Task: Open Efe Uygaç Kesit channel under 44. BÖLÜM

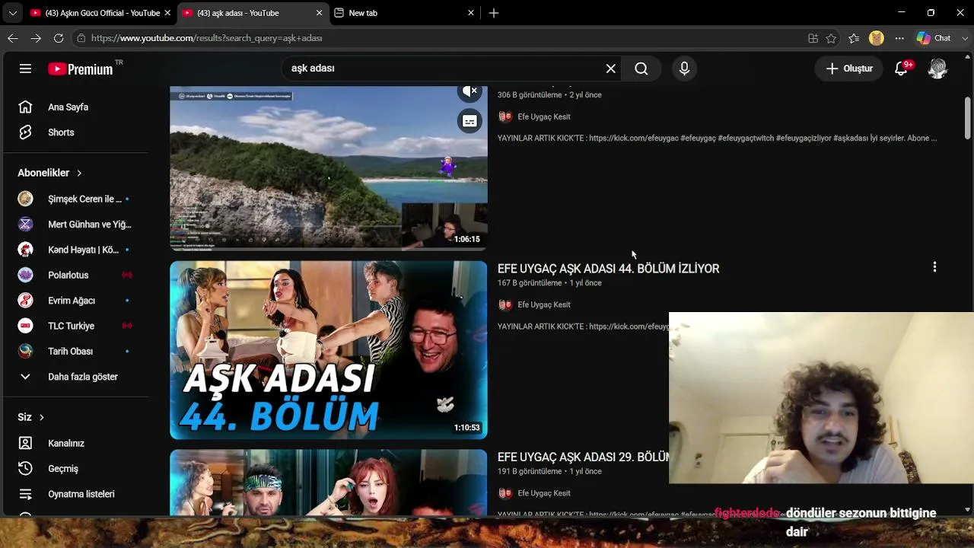Action: [544, 304]
